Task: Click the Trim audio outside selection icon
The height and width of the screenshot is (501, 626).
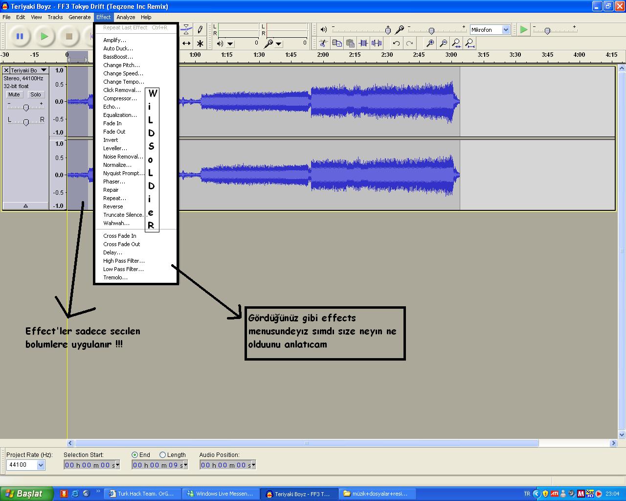Action: point(363,43)
